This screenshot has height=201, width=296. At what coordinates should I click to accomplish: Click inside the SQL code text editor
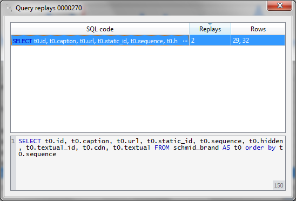151,163
